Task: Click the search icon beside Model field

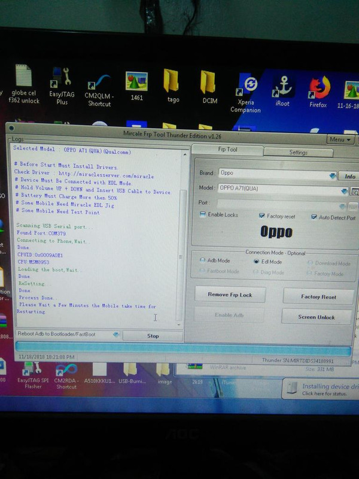Action: 355,192
